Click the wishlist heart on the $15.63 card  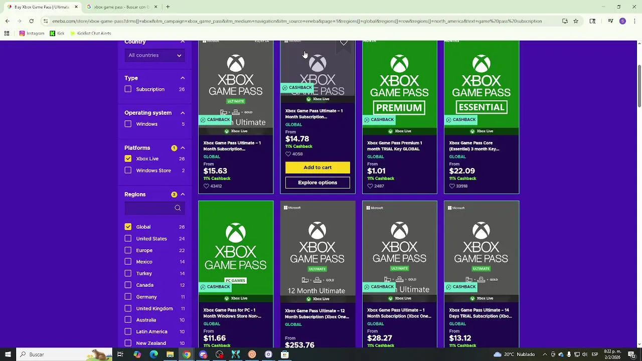point(207,186)
